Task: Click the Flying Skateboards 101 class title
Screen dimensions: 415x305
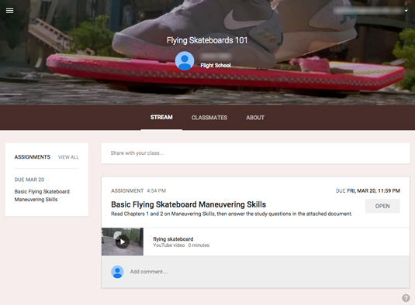Action: (207, 40)
